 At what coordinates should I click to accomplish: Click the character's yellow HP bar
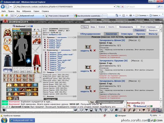pyautogui.click(x=22, y=29)
